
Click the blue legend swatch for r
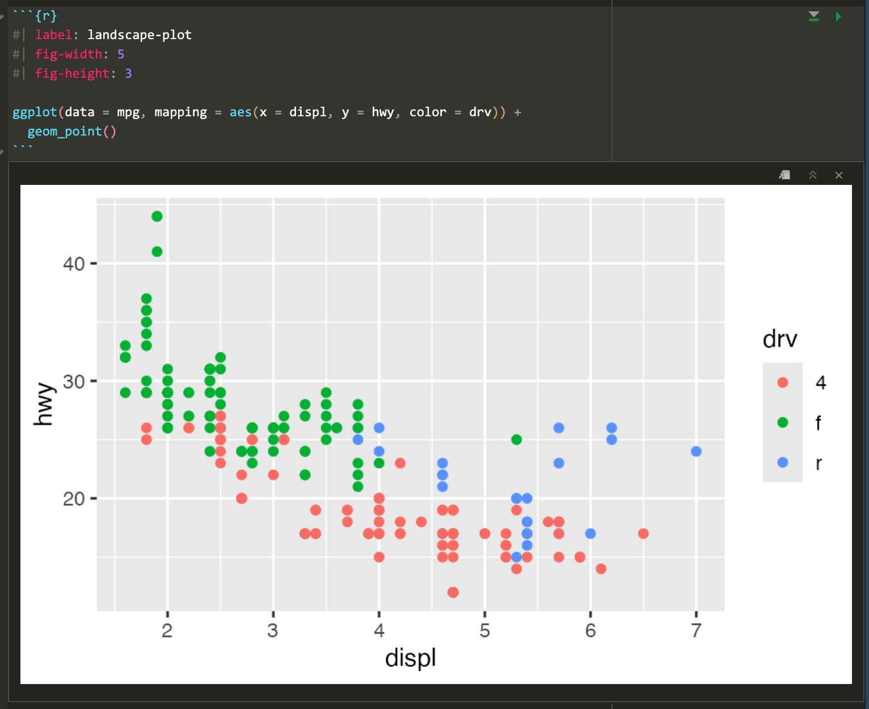[x=782, y=462]
